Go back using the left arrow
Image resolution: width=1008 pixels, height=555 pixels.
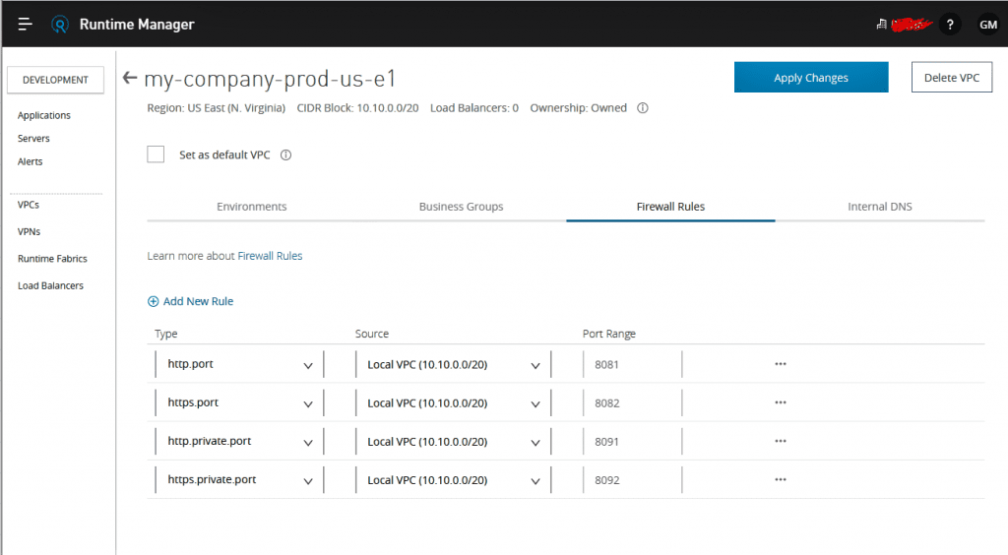(130, 78)
